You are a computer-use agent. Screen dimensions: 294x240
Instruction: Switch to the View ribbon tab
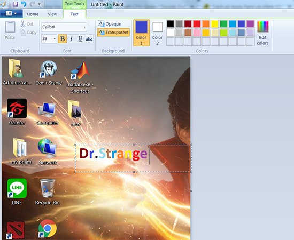coord(52,14)
